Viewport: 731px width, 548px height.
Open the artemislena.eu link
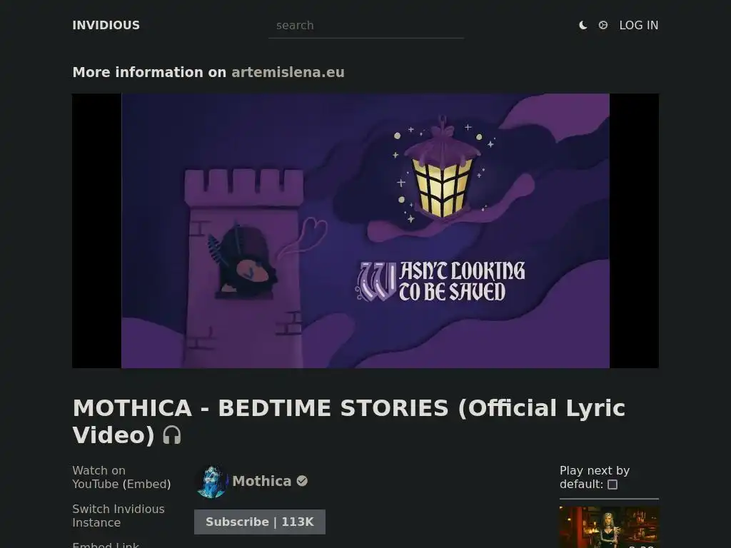click(288, 72)
